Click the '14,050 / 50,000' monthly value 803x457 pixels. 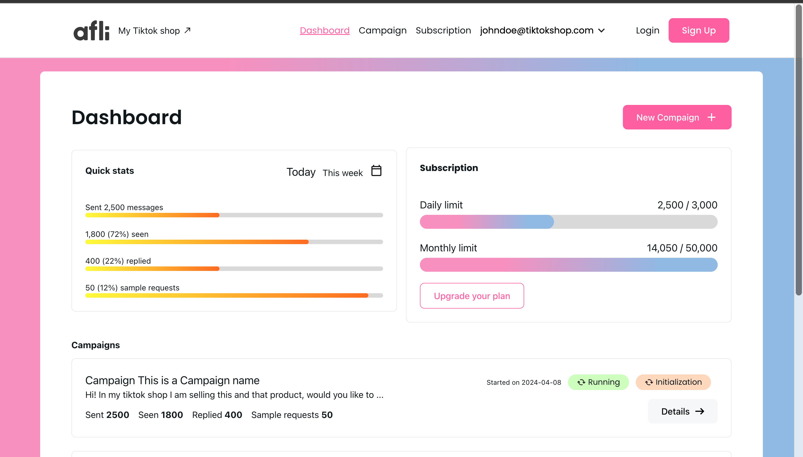click(x=682, y=248)
